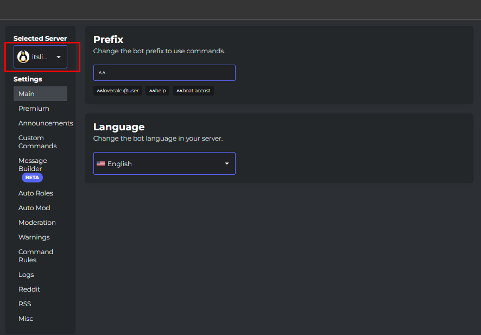The height and width of the screenshot is (335, 481).
Task: Click the US flag icon in Language
Action: coord(100,163)
